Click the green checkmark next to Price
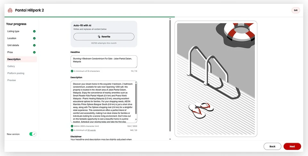The width and height of the screenshot is (308, 156). 34,52
